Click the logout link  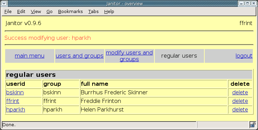pyautogui.click(x=244, y=56)
